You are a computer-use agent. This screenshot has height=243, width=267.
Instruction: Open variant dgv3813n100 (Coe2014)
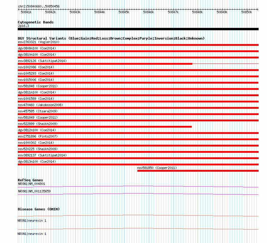37,162
